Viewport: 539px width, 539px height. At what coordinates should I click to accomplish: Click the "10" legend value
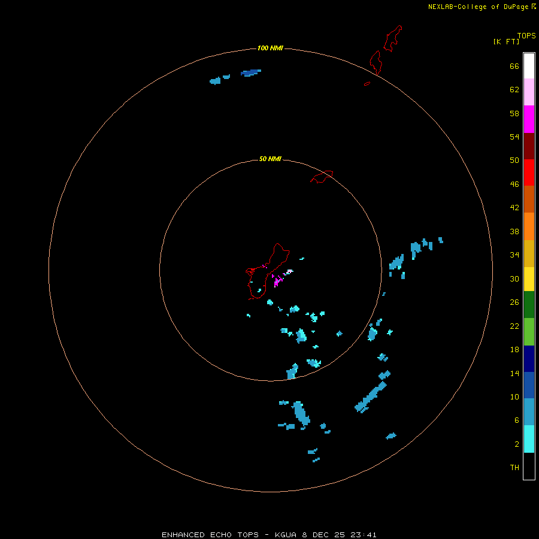point(514,396)
